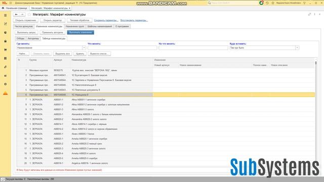Viewport: 324px width, 182px height.
Task: Open the shopping cart section in sidebar
Action: [x=6, y=50]
